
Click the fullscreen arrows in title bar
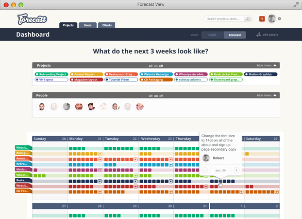296,5
